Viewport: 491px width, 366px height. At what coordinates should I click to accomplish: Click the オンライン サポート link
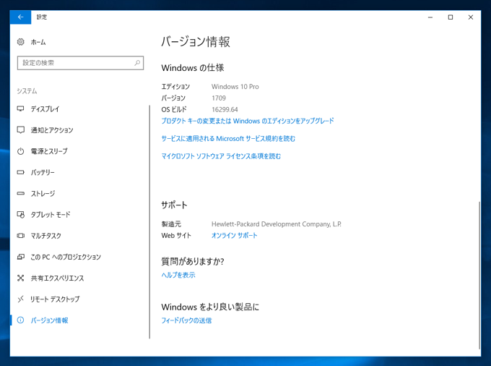click(x=234, y=235)
